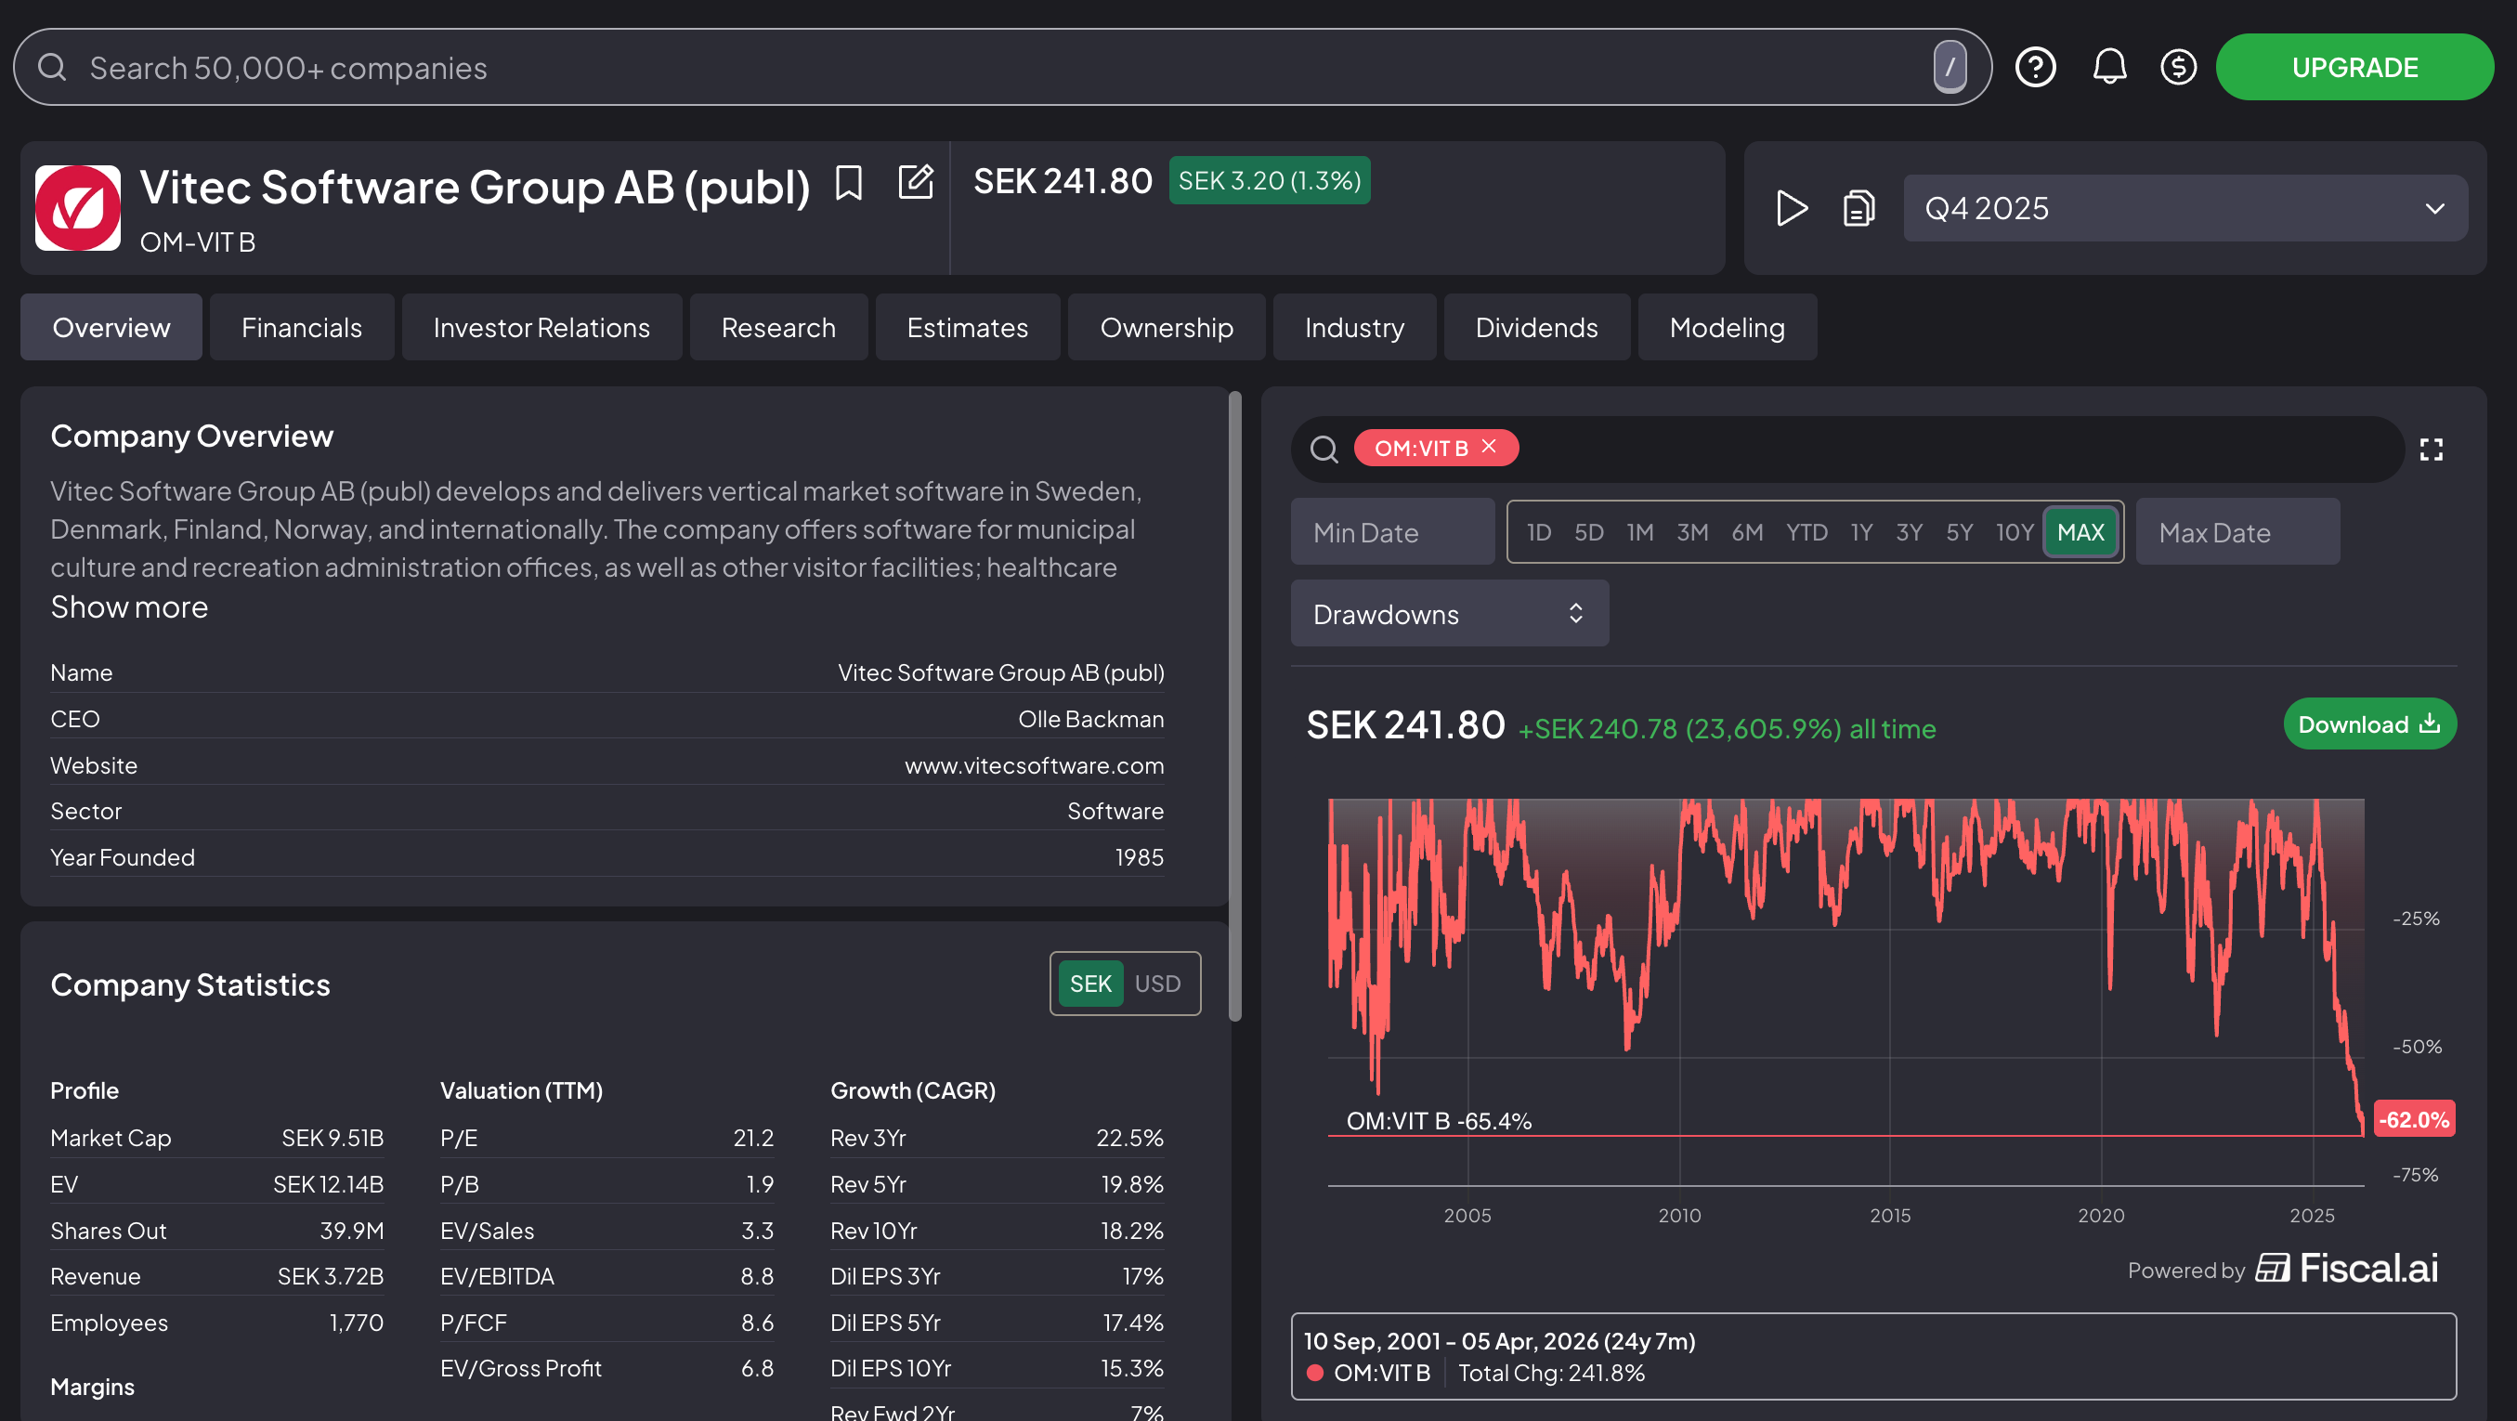Image resolution: width=2517 pixels, height=1421 pixels.
Task: Download the chart data
Action: (x=2368, y=724)
